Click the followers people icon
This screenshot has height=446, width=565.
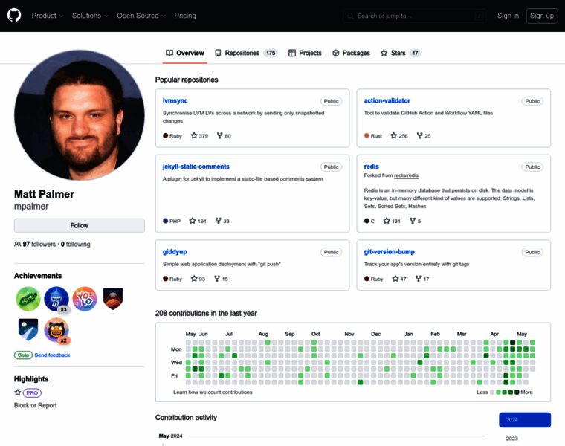tap(17, 245)
